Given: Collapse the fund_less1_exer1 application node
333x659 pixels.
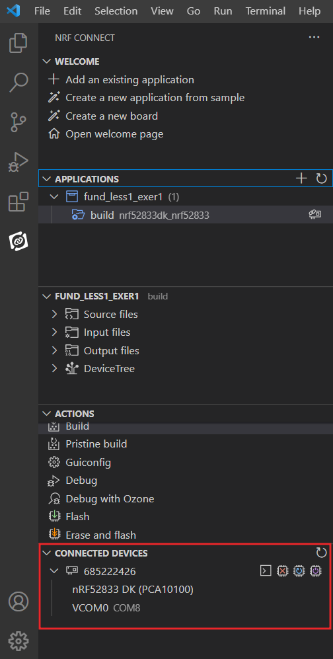Looking at the screenshot, I should [x=54, y=196].
